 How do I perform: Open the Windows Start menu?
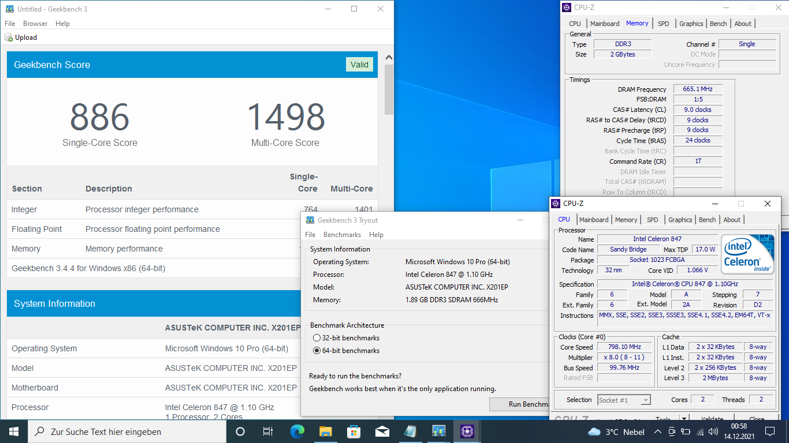pos(14,431)
